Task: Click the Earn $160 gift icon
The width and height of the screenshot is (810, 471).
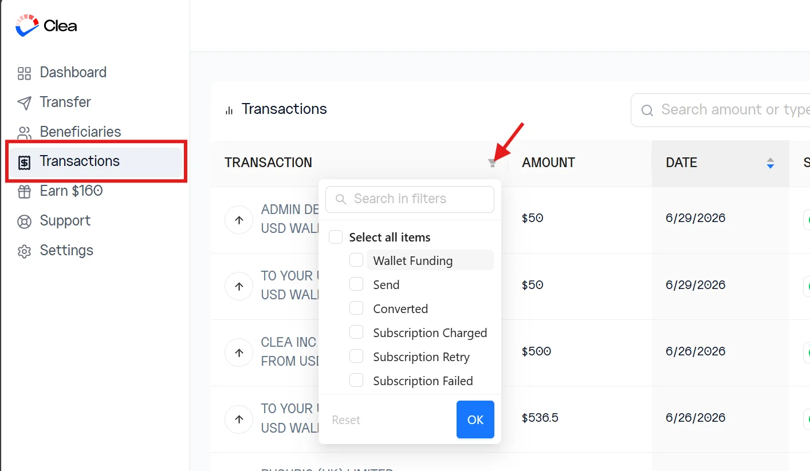Action: [x=24, y=192]
